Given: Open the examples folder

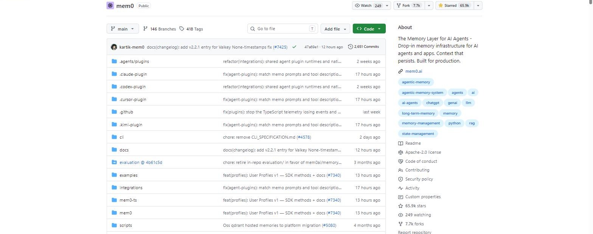Looking at the screenshot, I should point(129,175).
